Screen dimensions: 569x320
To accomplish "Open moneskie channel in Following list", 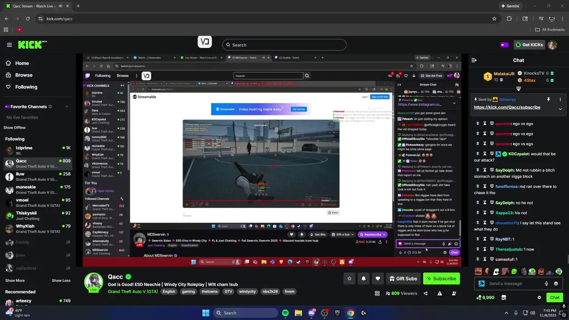I will point(37,189).
